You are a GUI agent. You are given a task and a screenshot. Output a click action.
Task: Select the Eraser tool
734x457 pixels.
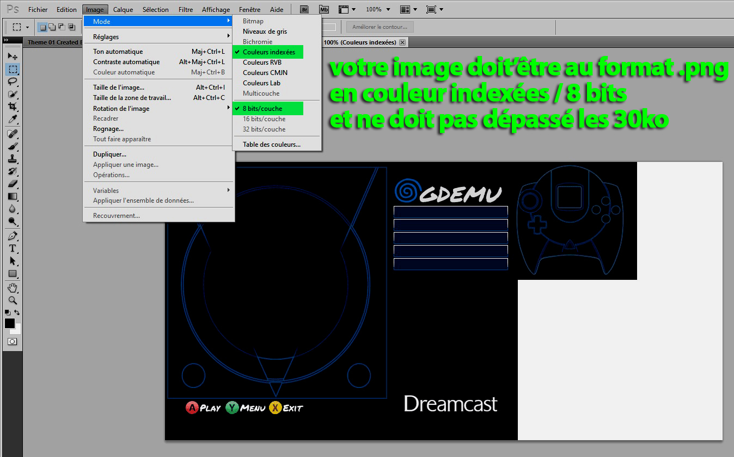coord(13,184)
